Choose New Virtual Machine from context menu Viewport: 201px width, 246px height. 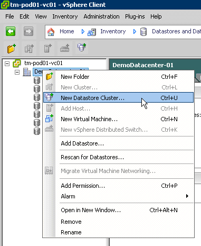pos(118,119)
